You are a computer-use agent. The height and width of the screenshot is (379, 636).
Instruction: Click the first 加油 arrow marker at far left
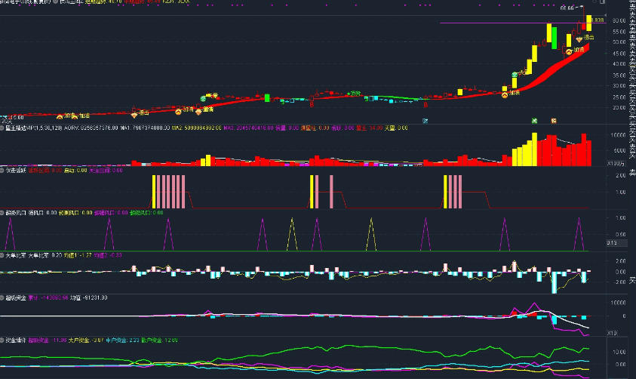[60, 117]
